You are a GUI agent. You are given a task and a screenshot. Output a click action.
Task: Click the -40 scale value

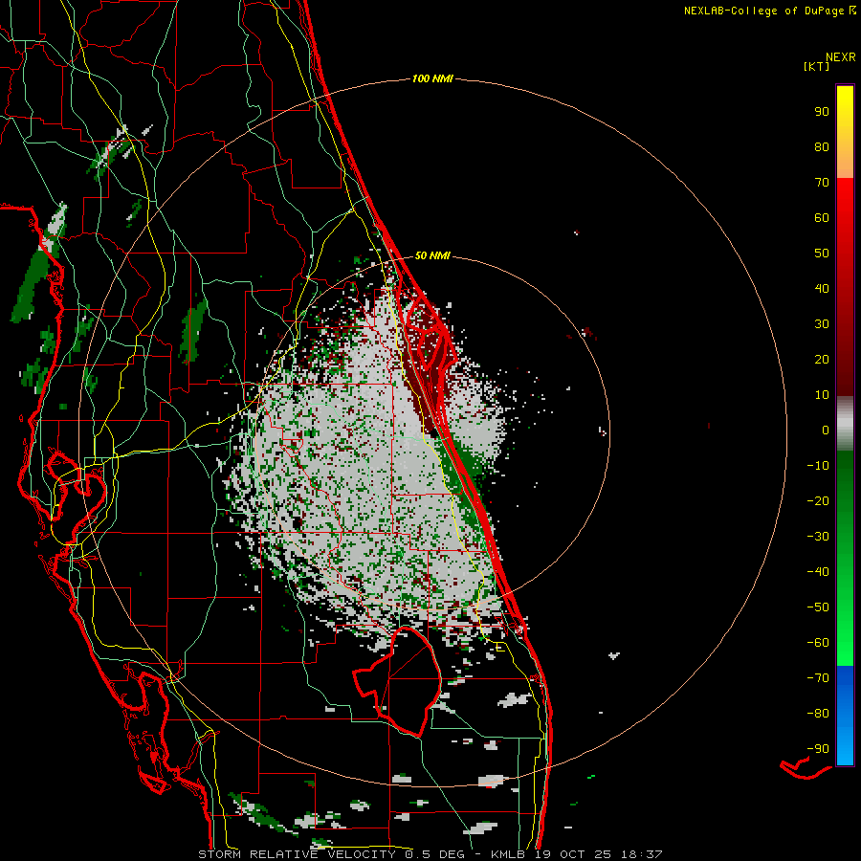tap(818, 572)
